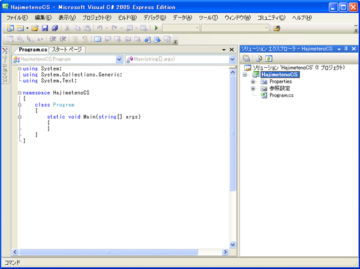Click the Navigate Forward icon

144,28
